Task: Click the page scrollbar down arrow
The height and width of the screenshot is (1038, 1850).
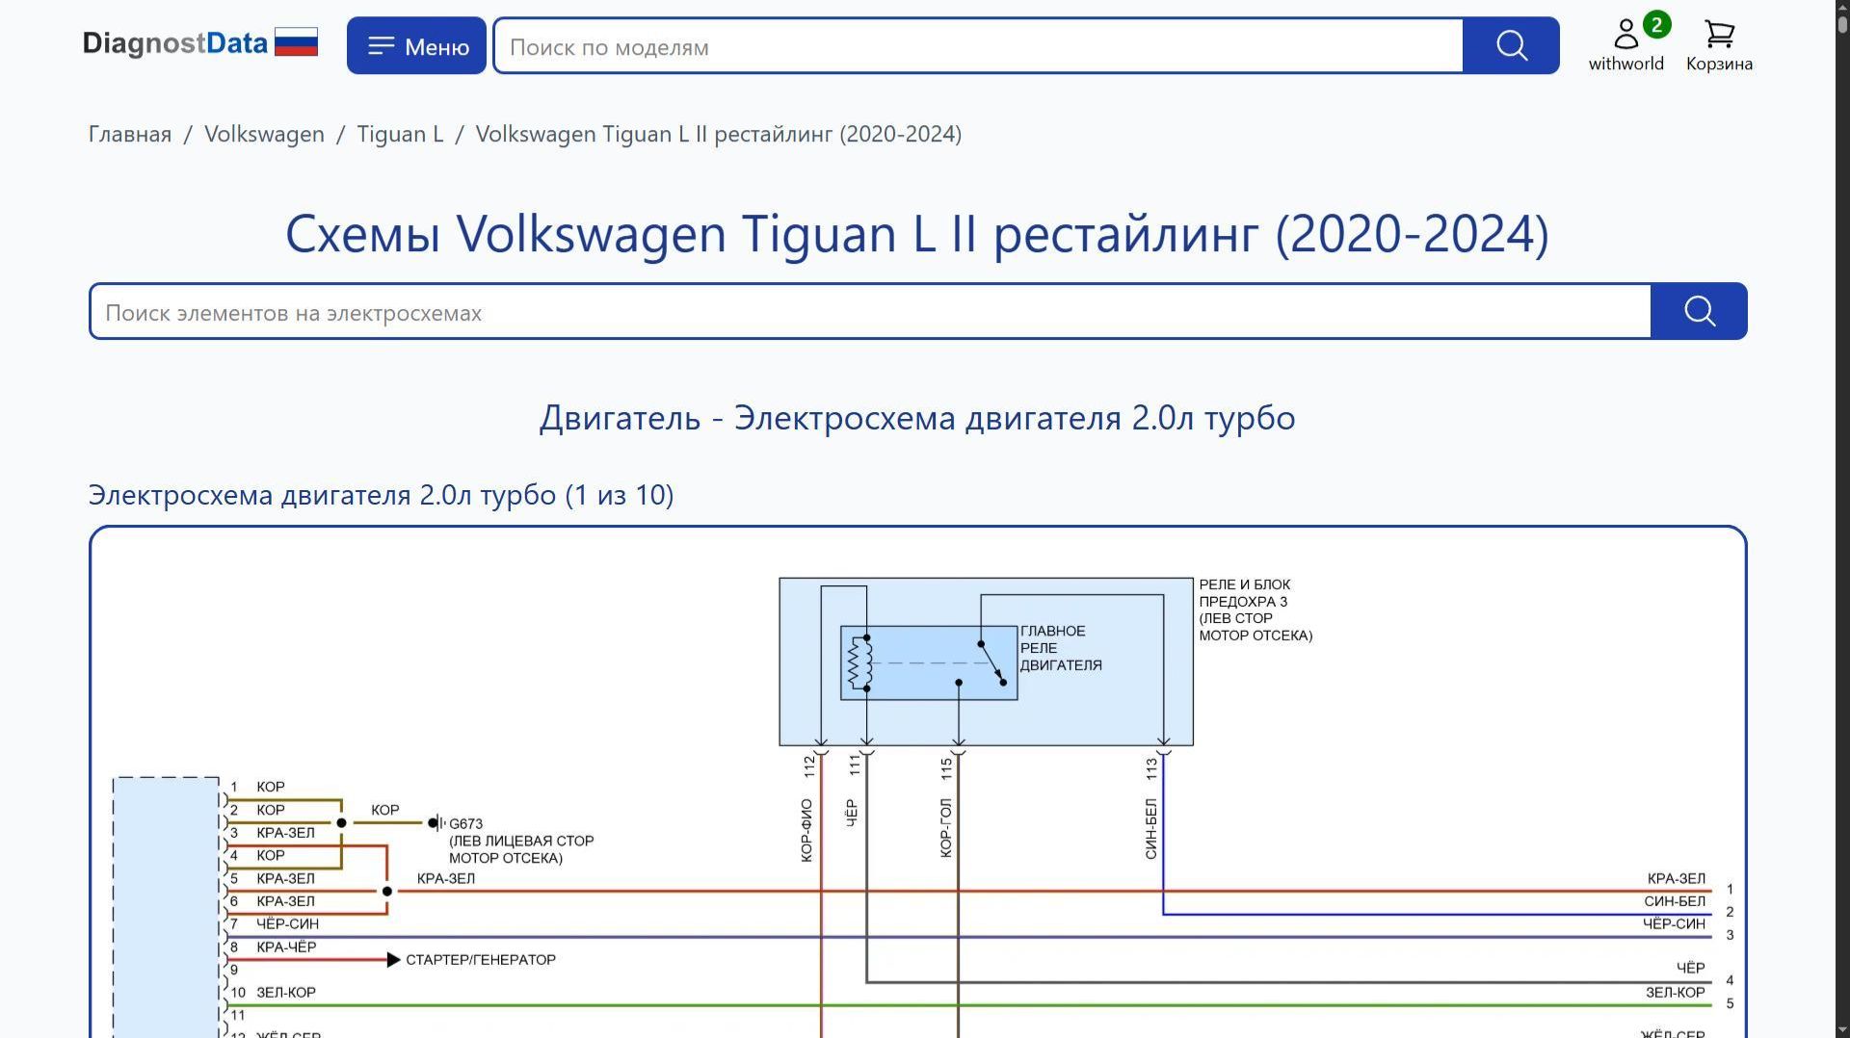Action: pyautogui.click(x=1842, y=1030)
